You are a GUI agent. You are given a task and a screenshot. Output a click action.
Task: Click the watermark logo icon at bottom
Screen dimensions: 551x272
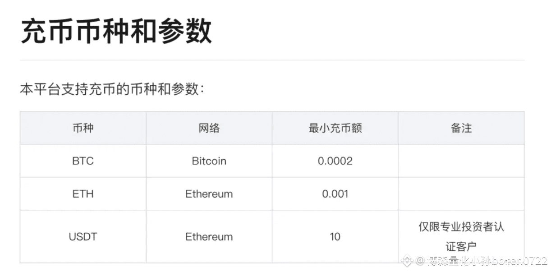pyautogui.click(x=407, y=260)
